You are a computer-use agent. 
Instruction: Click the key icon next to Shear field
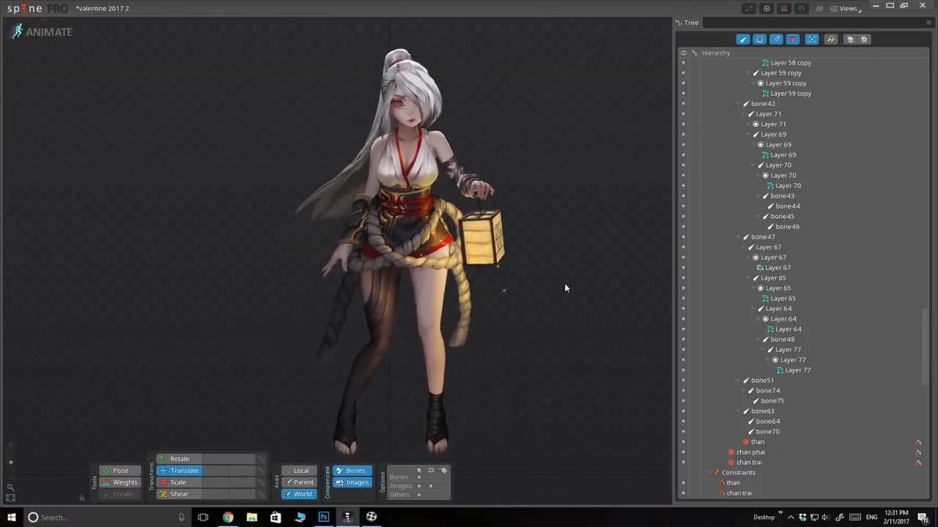(x=260, y=494)
